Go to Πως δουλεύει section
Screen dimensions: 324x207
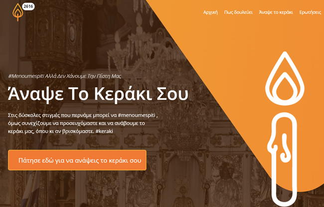pyautogui.click(x=238, y=12)
